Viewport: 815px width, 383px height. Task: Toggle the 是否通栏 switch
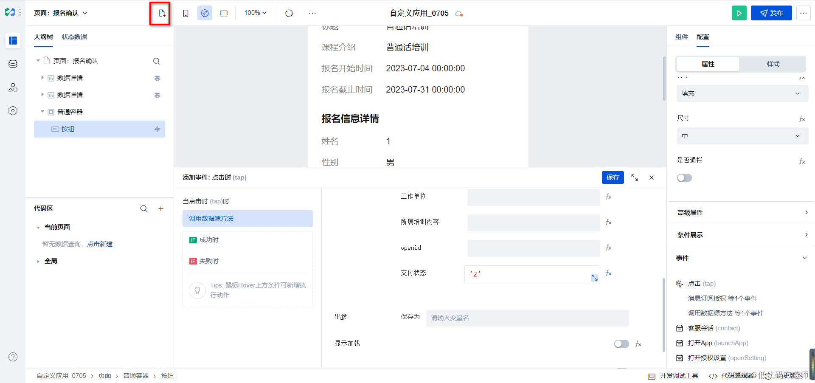coord(684,178)
